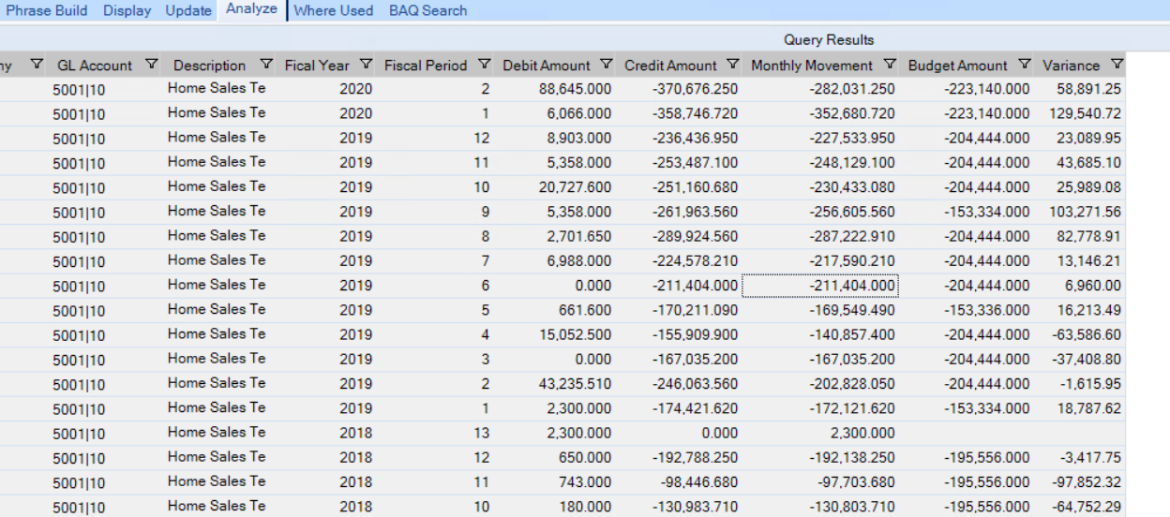Select the Variance cell showing 129,540.72
The height and width of the screenshot is (517, 1170).
click(1081, 113)
